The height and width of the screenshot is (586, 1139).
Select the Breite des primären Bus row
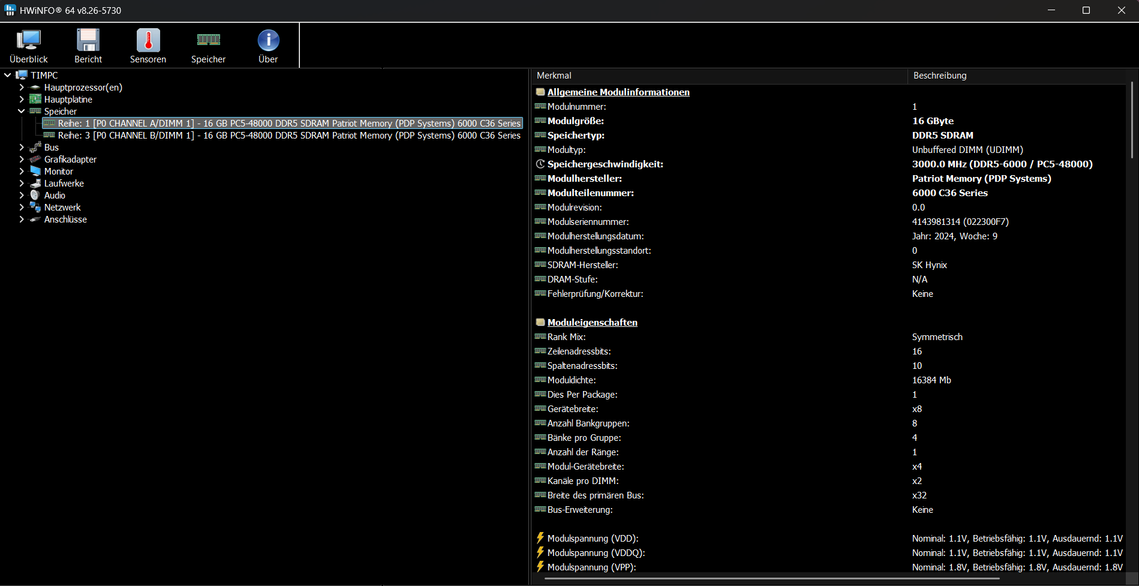click(x=830, y=495)
